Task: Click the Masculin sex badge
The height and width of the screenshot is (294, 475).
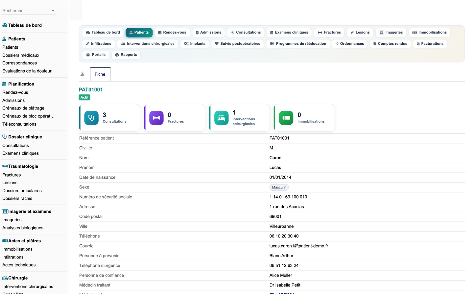Action: (279, 187)
